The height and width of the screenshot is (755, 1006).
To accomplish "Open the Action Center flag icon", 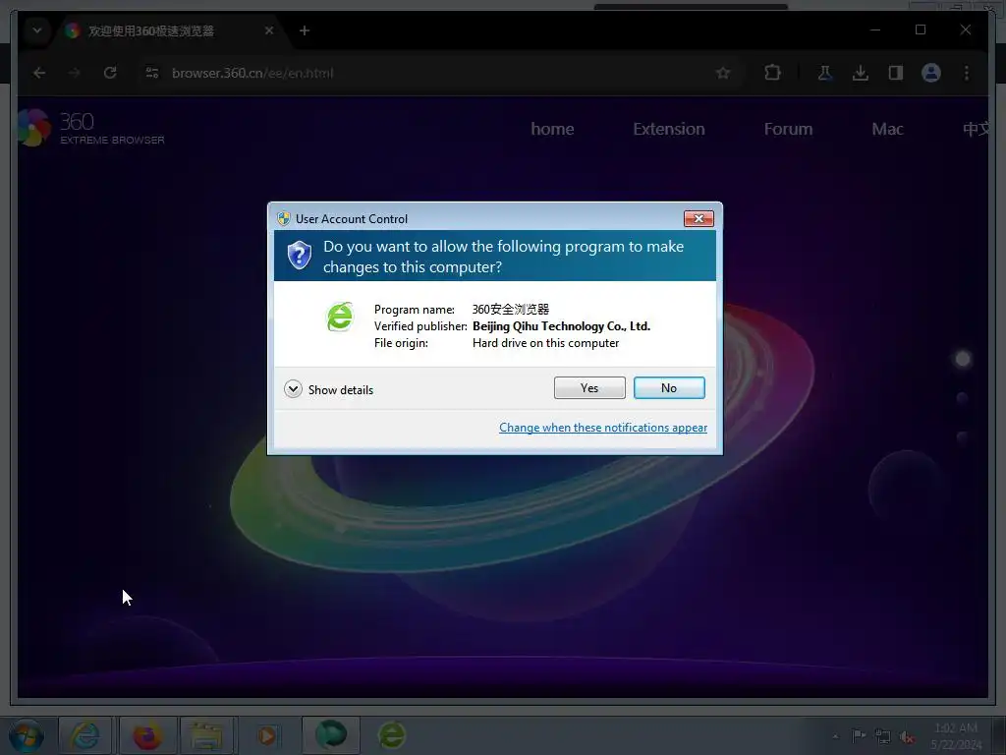I will [859, 736].
